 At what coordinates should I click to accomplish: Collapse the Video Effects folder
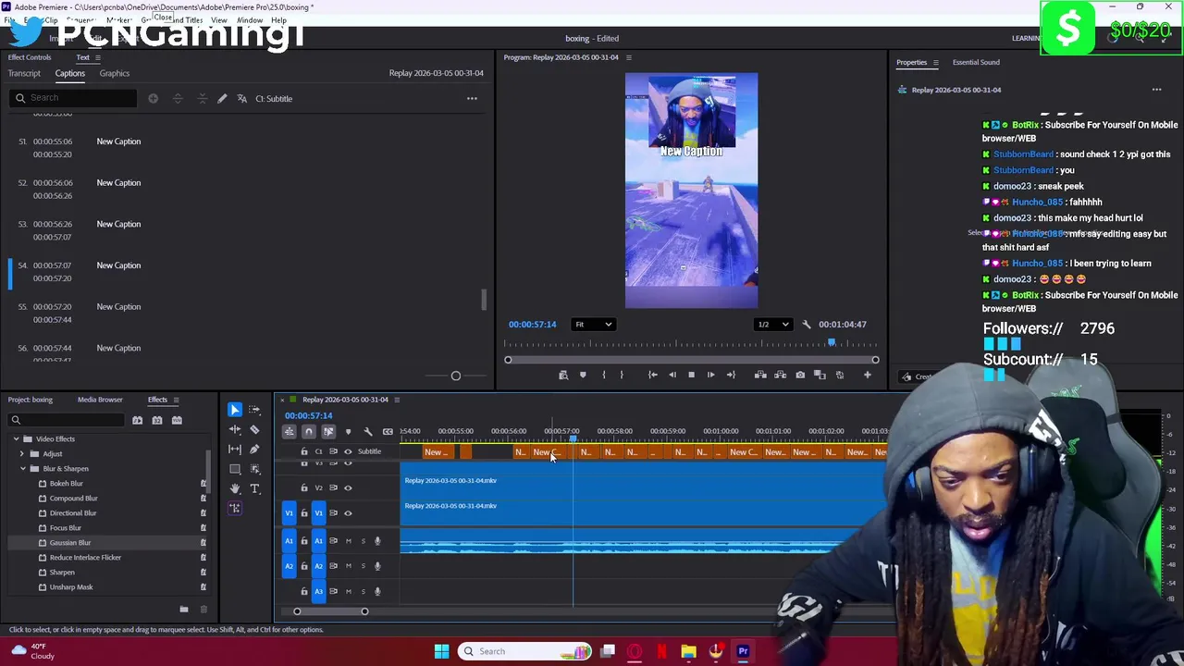[x=18, y=438]
